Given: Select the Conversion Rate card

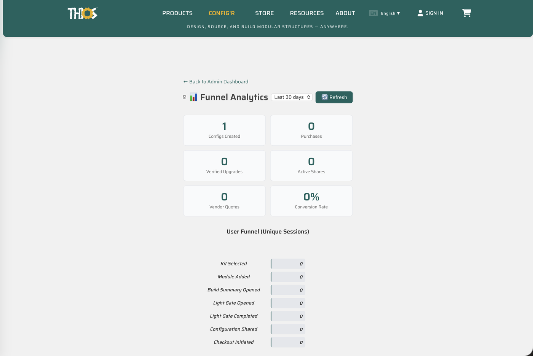Looking at the screenshot, I should (x=311, y=201).
